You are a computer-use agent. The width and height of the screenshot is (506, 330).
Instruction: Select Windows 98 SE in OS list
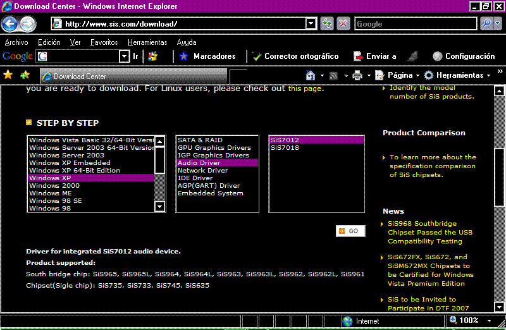pos(92,200)
